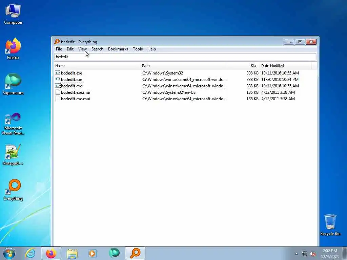The height and width of the screenshot is (260, 347).
Task: Click icon of bcdedit.exe in System32
Action: (58, 73)
